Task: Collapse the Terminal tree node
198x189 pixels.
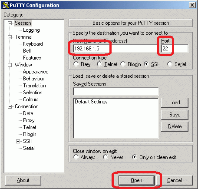Action: coord(10,37)
